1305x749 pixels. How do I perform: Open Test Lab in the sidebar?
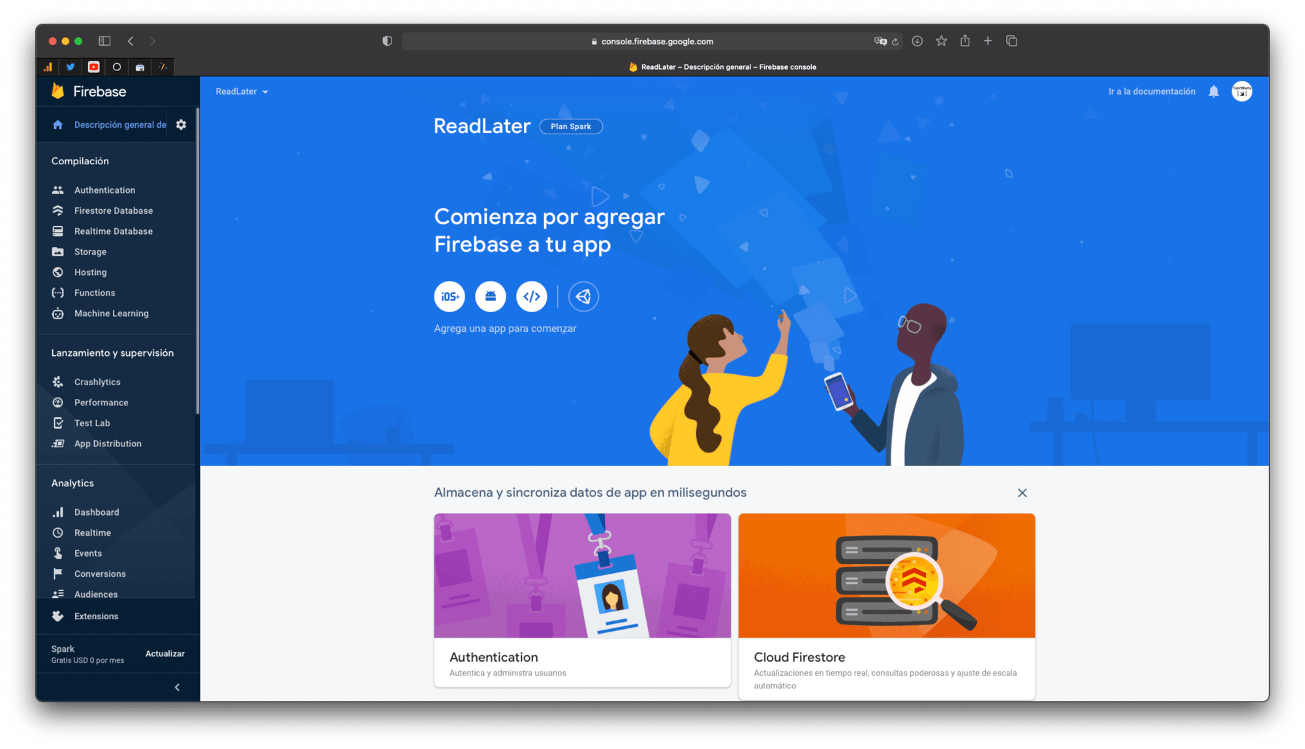tap(92, 423)
